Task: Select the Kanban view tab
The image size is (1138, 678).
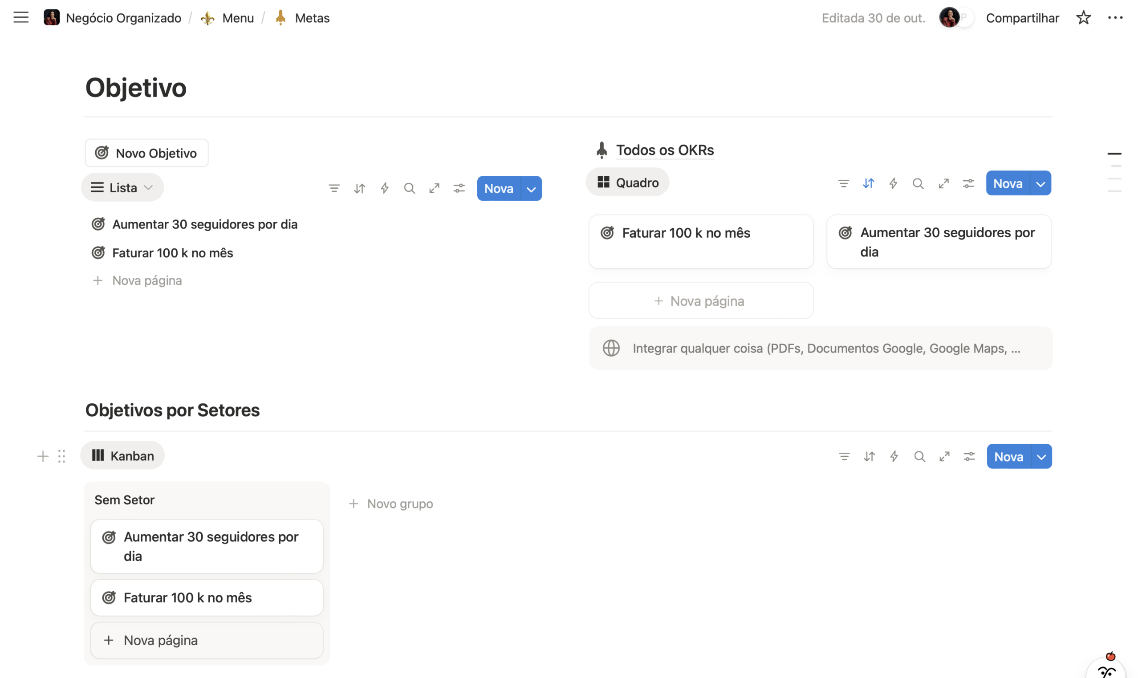Action: pyautogui.click(x=122, y=456)
